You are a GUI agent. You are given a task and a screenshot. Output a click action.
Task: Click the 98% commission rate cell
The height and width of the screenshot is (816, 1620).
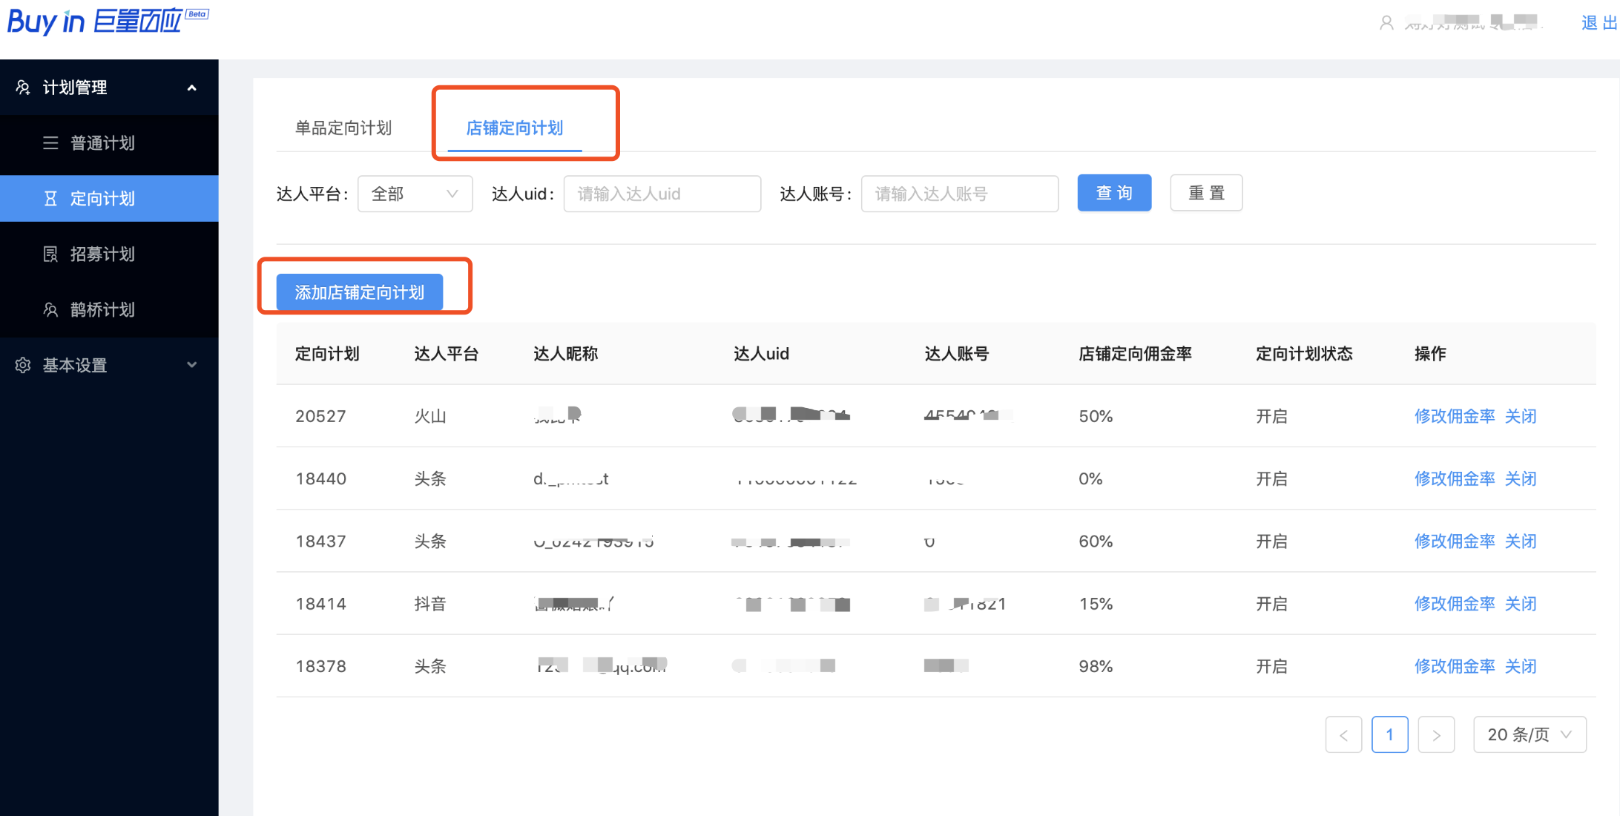coord(1096,666)
